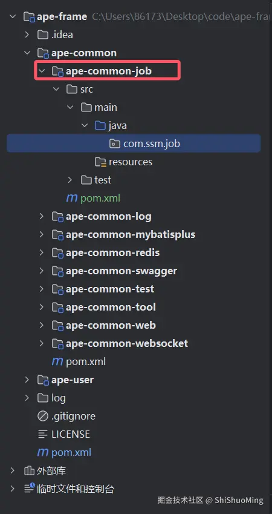Expand the test folder

pos(70,180)
